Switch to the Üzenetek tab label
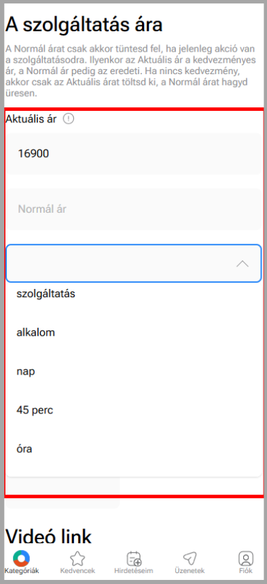Viewport: 267px width, 584px height. (190, 571)
